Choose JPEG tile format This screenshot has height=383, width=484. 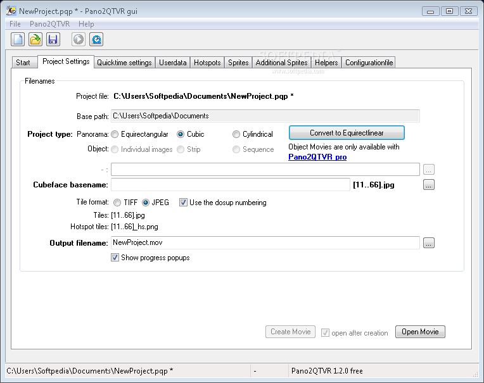[146, 203]
